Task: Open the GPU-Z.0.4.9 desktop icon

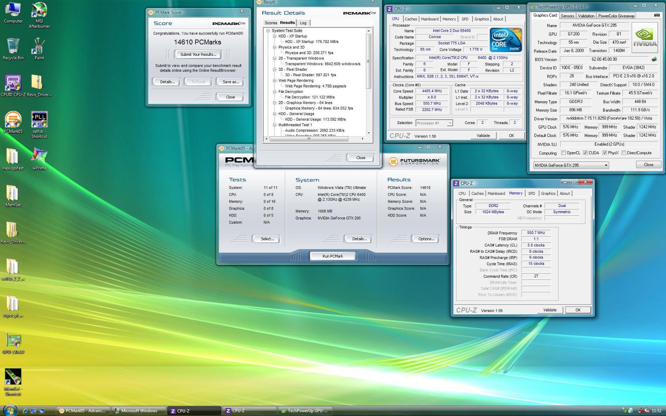Action: point(13,343)
